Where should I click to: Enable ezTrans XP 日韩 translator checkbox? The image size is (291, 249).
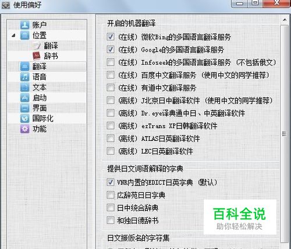111,126
